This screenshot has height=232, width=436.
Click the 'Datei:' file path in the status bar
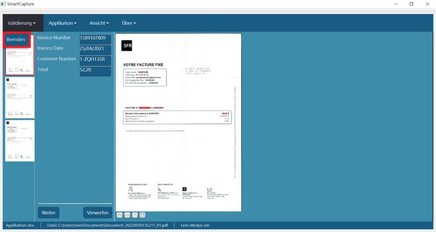(x=108, y=225)
